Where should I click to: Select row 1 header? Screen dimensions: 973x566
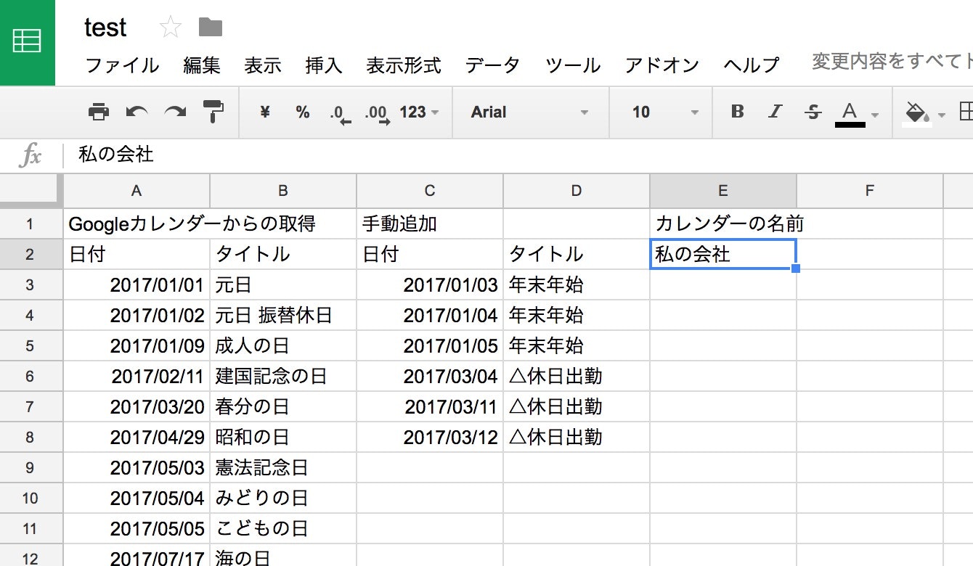coord(30,223)
